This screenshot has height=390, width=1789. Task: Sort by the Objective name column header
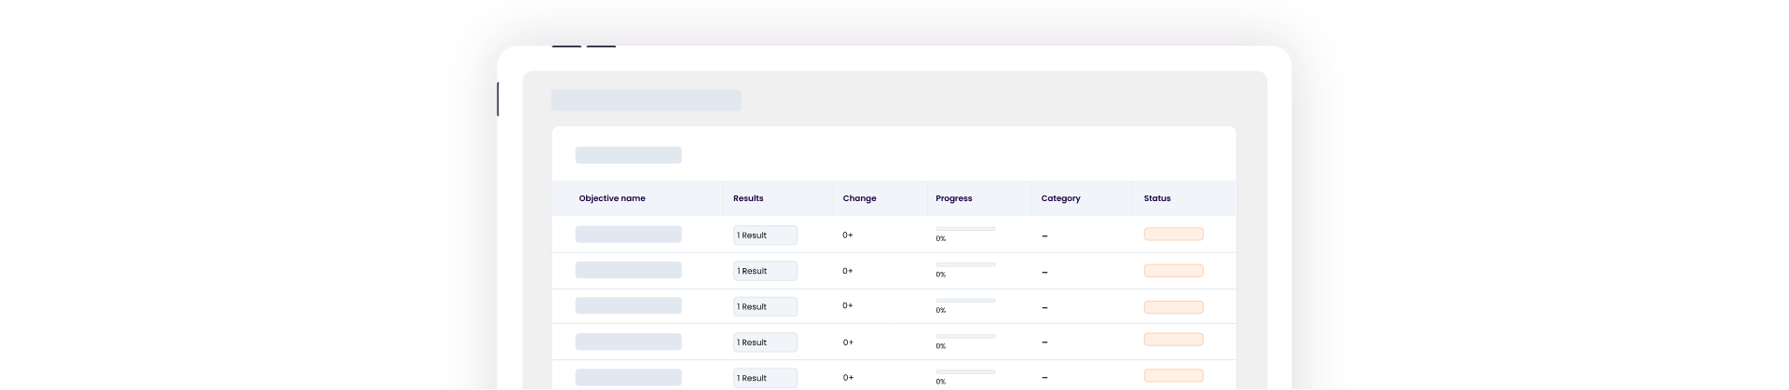611,198
